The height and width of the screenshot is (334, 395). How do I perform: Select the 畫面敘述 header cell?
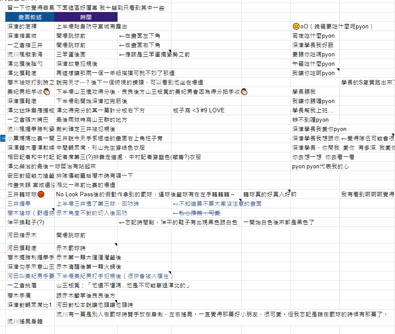[30, 17]
